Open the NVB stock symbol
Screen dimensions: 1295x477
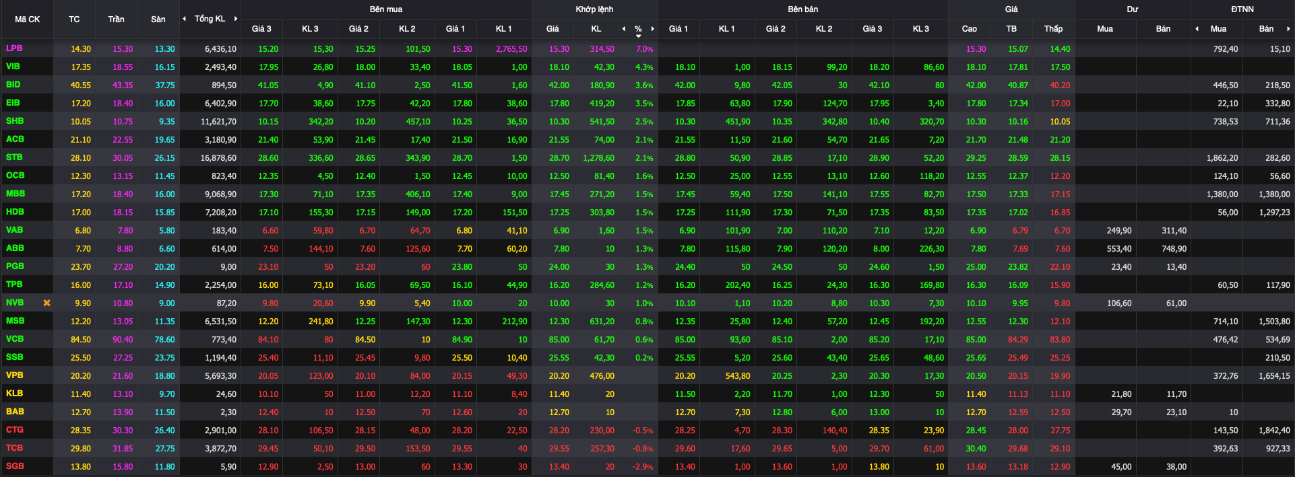(15, 303)
